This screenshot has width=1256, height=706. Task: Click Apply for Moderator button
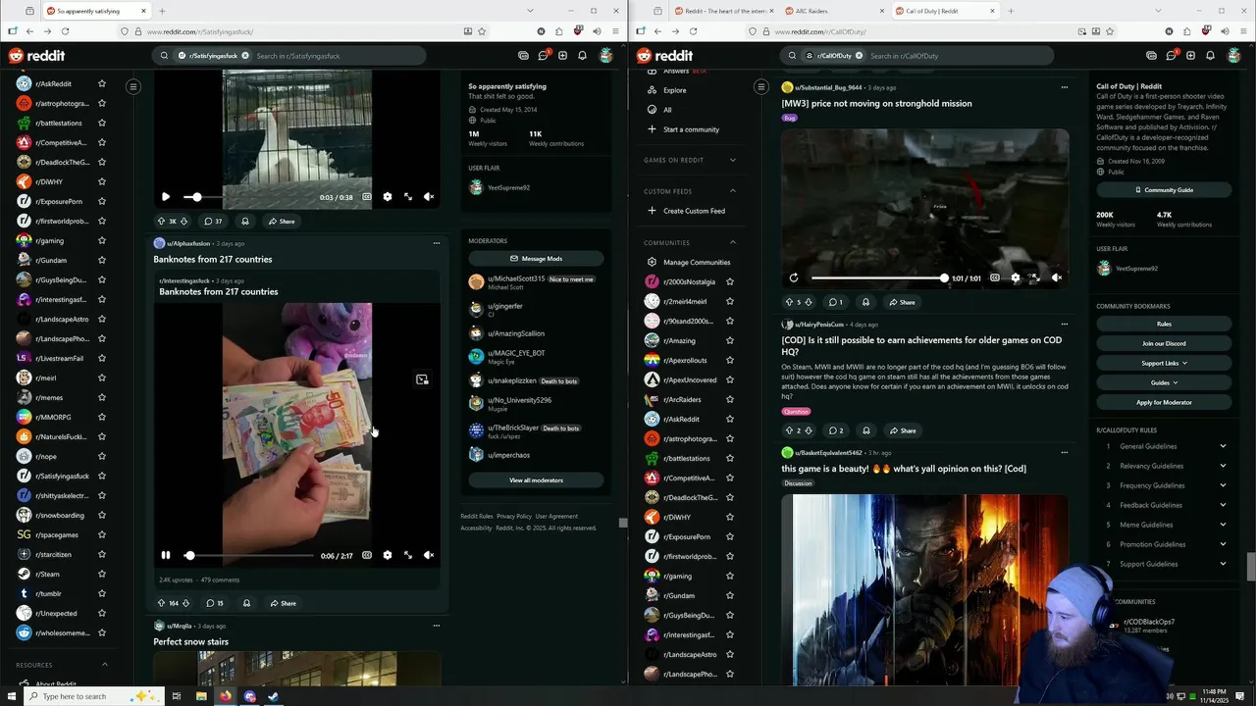point(1164,402)
